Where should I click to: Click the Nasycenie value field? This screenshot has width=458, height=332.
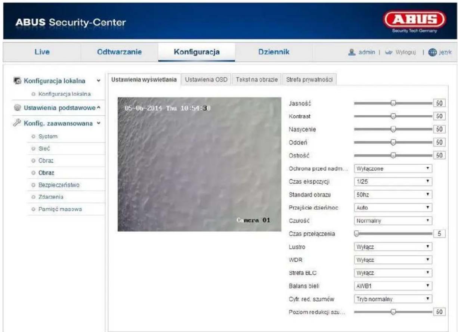point(439,129)
